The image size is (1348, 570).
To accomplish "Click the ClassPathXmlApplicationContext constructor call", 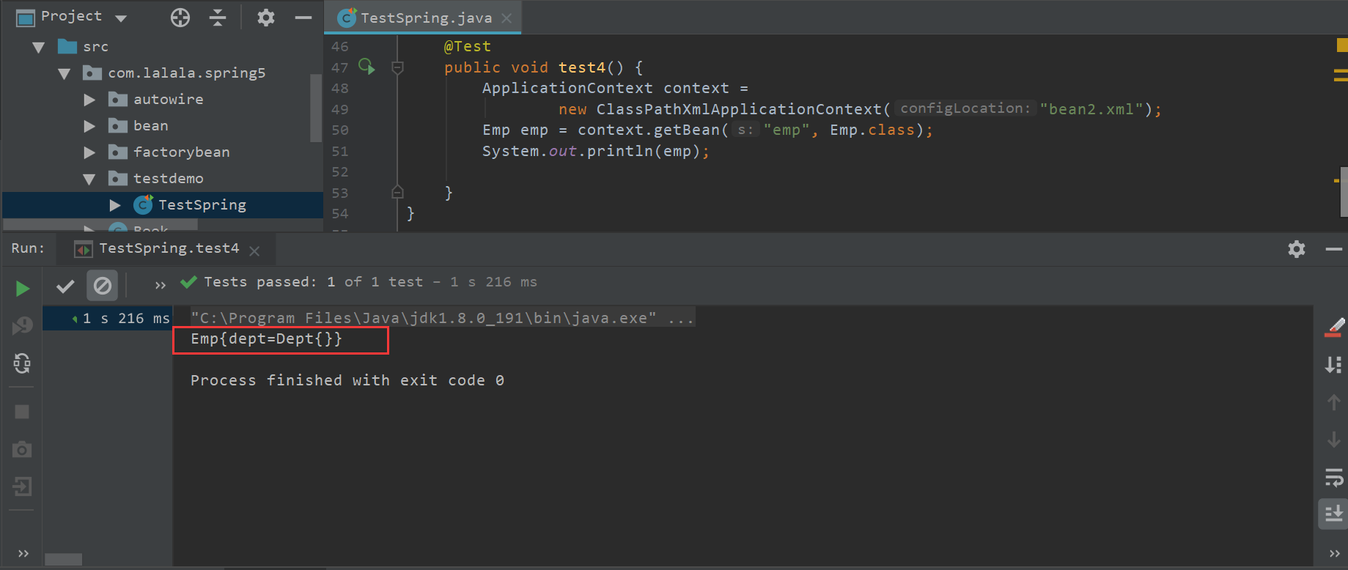I will click(x=739, y=109).
